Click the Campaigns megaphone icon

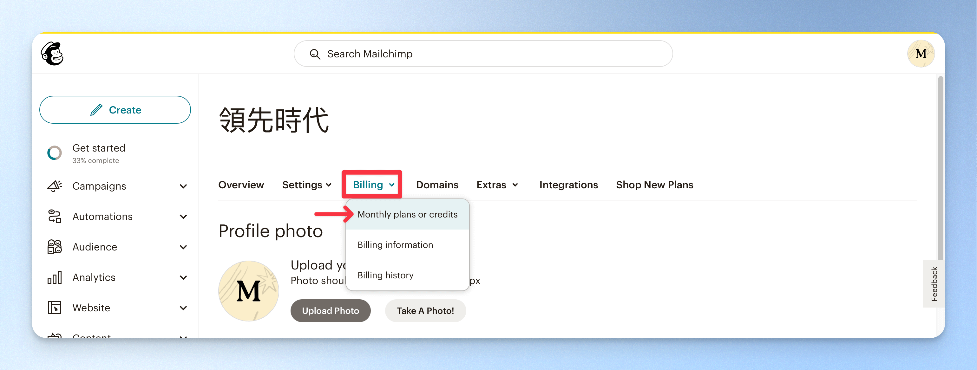tap(55, 186)
